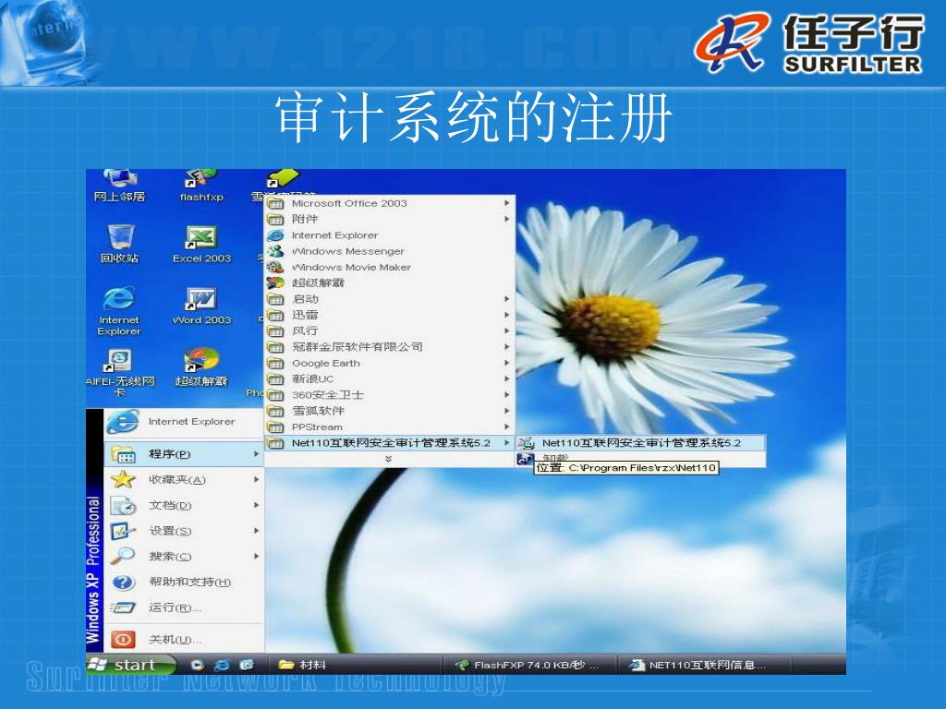
Task: Launch Net110互联网安全审计管理系统5.2 from submenu
Action: coord(640,443)
